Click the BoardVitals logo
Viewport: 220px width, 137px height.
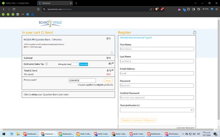51,23
